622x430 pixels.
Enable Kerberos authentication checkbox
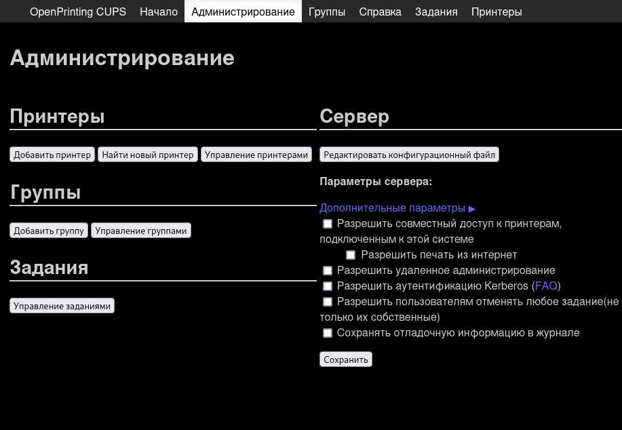pyautogui.click(x=328, y=286)
